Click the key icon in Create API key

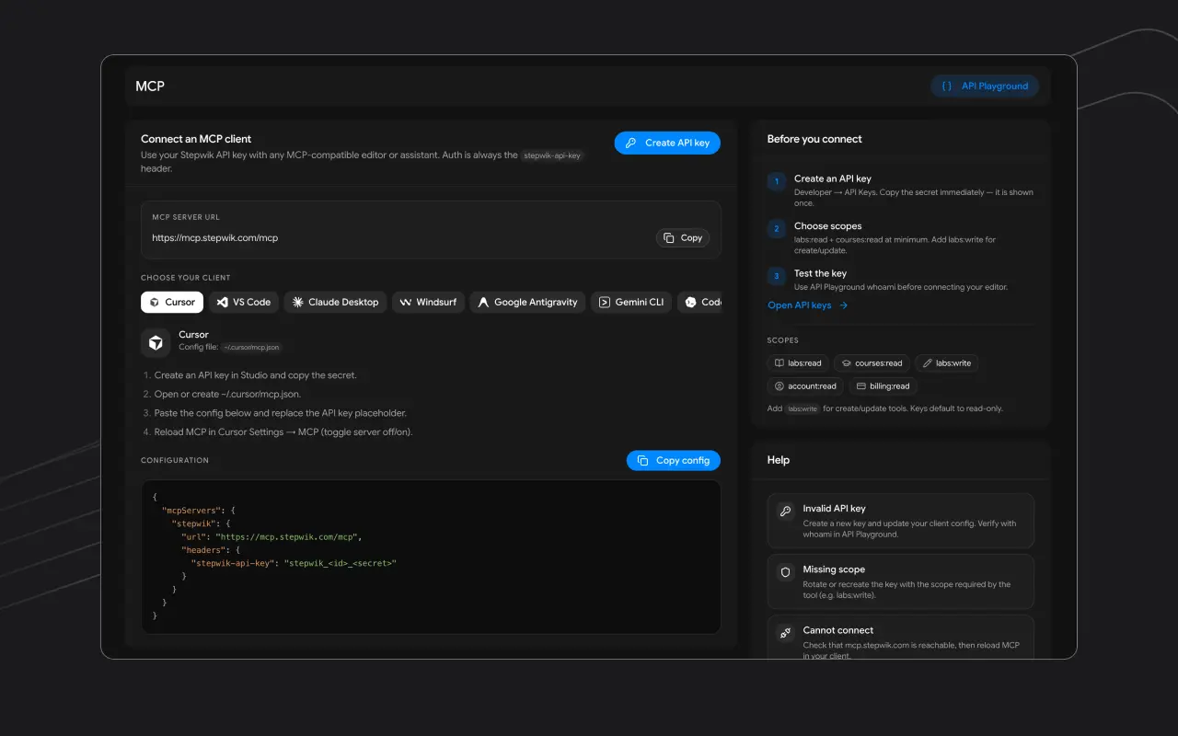coord(630,143)
